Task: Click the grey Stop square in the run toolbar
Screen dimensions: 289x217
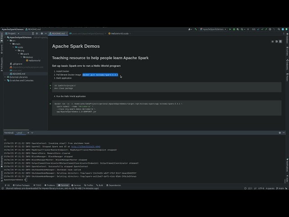Action: coord(248,29)
